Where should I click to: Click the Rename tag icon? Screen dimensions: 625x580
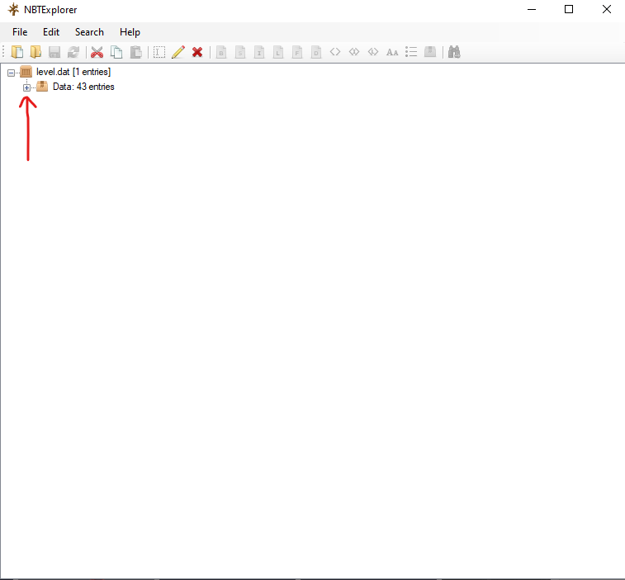coord(159,52)
